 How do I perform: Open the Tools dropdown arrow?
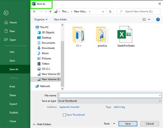(x=114, y=124)
